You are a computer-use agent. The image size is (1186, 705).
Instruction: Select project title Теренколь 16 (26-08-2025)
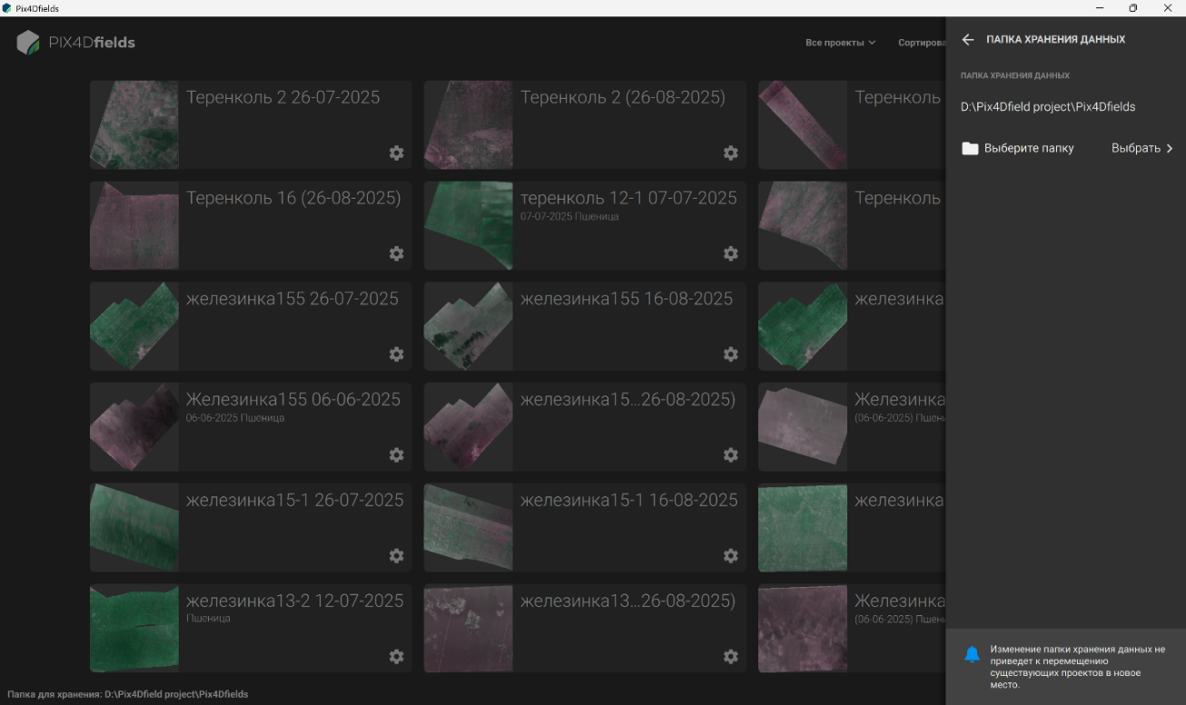293,198
